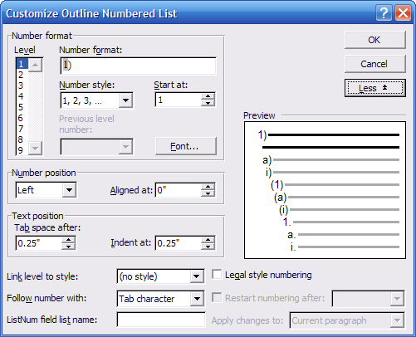This screenshot has width=416, height=337.
Task: Click Level list scroll down arrow
Action: point(35,148)
